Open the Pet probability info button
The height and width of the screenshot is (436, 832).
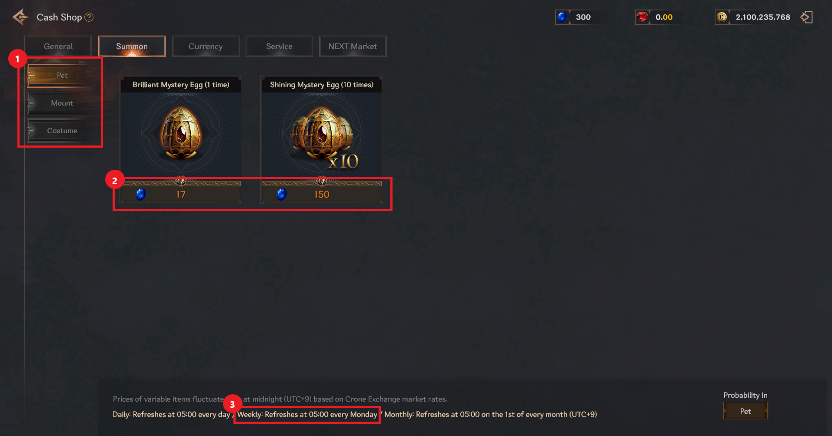[745, 411]
